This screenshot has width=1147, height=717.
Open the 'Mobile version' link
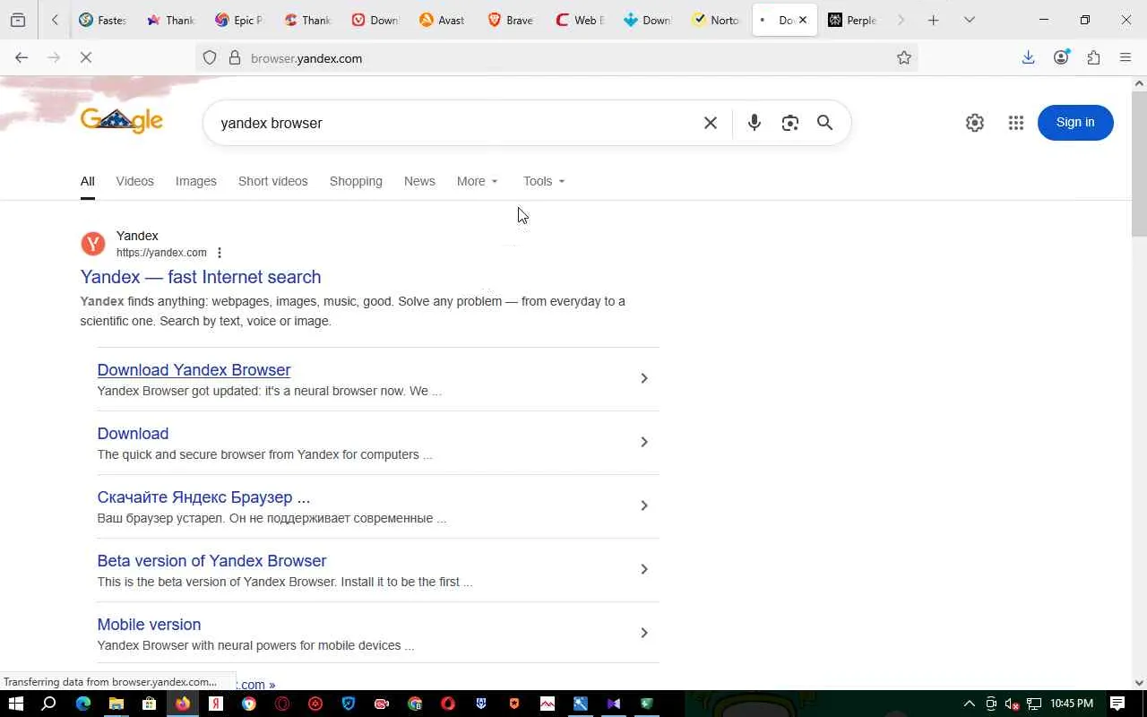(149, 625)
